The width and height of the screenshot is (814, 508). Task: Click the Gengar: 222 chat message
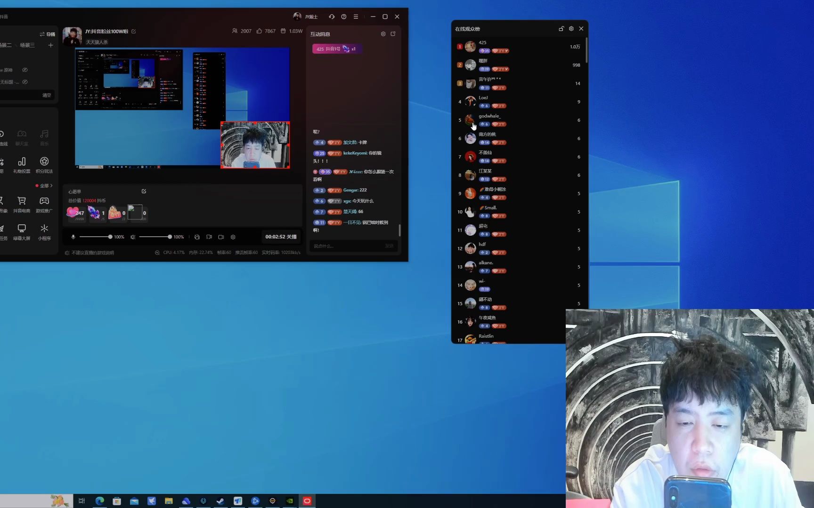click(340, 190)
